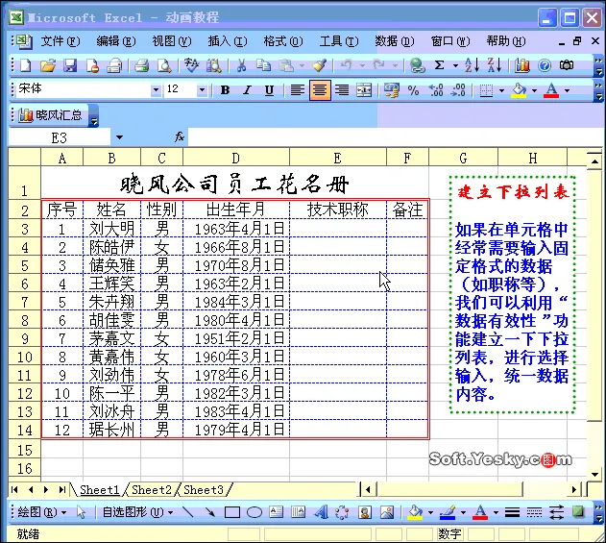Open the font size dropdown
Viewport: 606px width, 543px height.
pyautogui.click(x=202, y=90)
